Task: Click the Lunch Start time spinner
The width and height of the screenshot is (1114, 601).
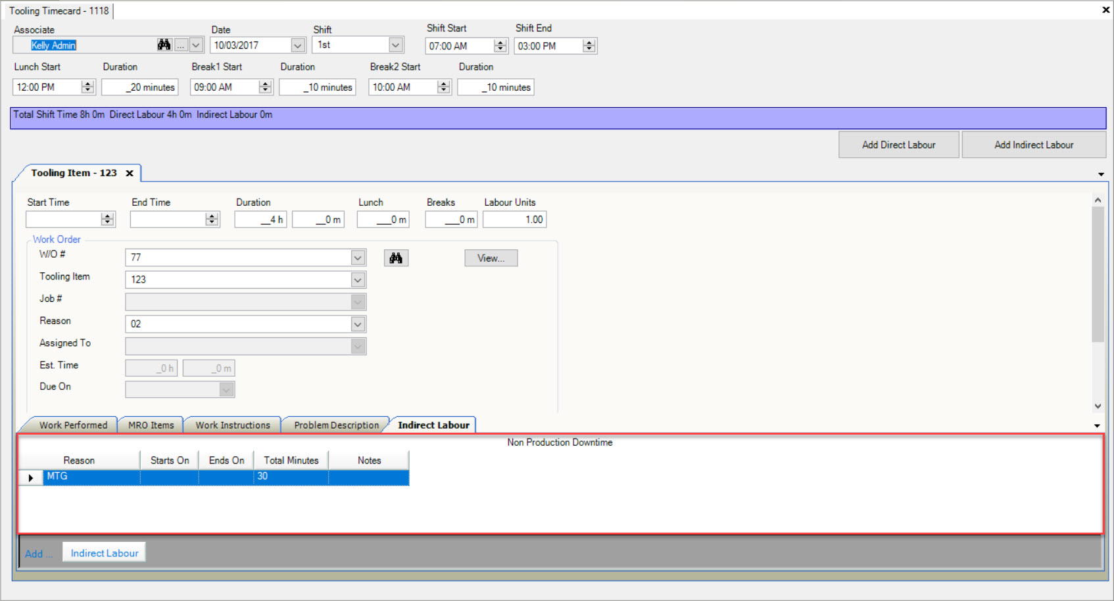Action: click(87, 87)
